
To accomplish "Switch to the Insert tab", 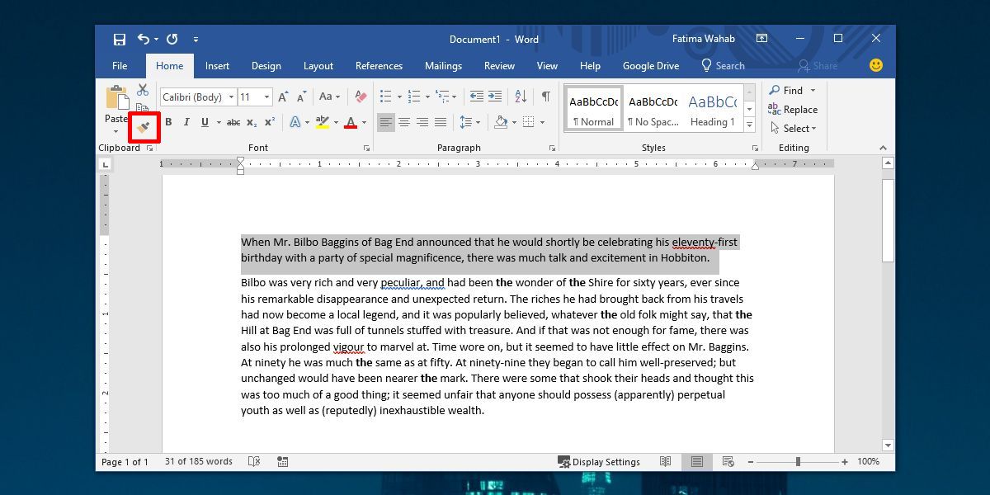I will tap(218, 66).
